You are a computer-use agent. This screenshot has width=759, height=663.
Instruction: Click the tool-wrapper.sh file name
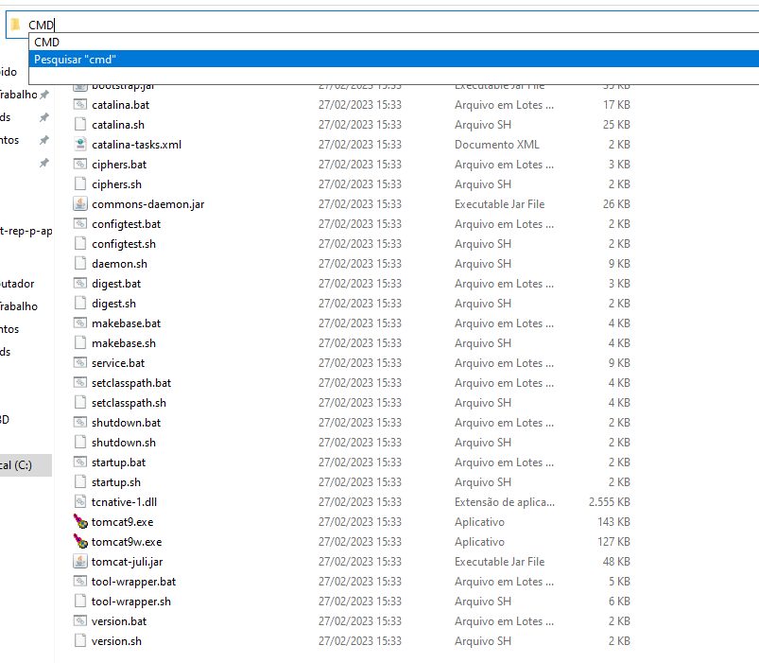coord(131,602)
